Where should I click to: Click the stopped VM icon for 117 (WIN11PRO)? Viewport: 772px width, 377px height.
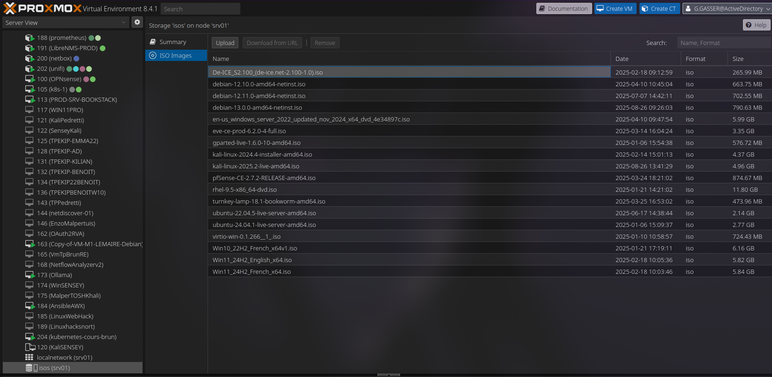tap(30, 110)
